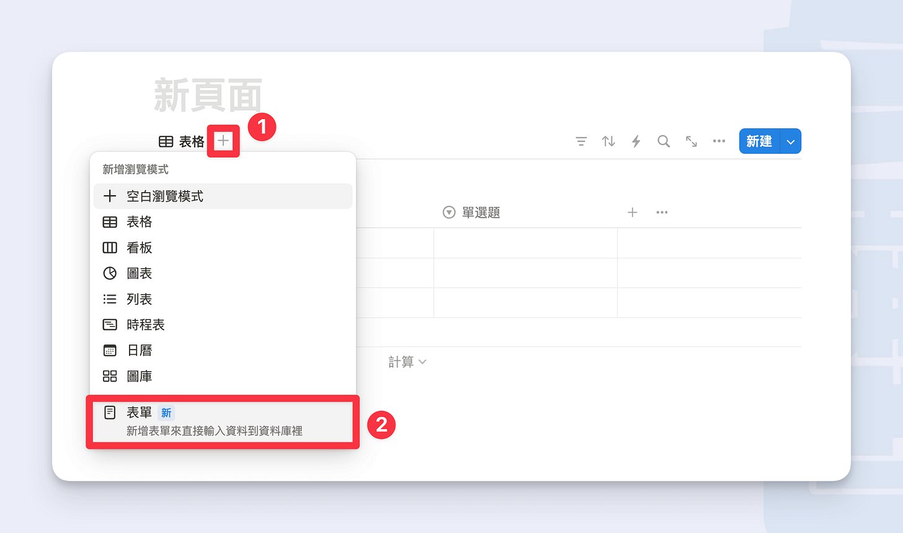The image size is (903, 533).
Task: Click the blue 新建 button
Action: click(759, 141)
